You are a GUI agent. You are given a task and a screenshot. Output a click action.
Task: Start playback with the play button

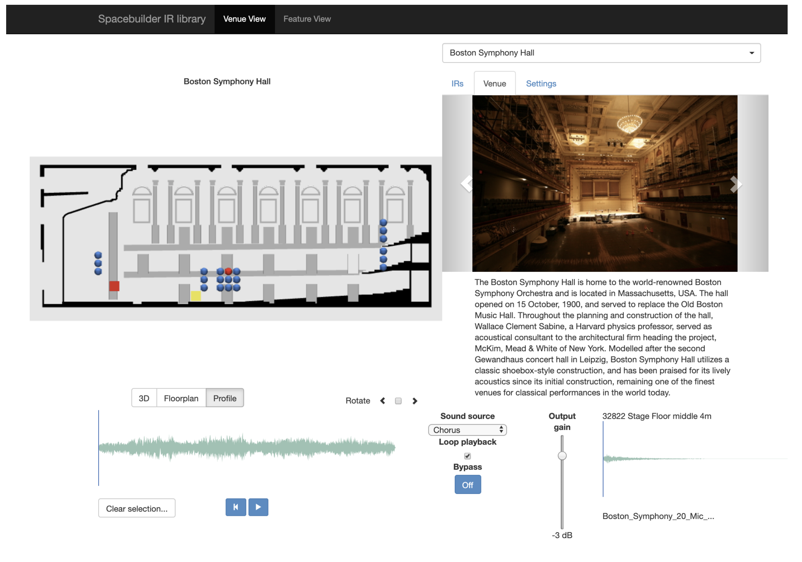[258, 507]
